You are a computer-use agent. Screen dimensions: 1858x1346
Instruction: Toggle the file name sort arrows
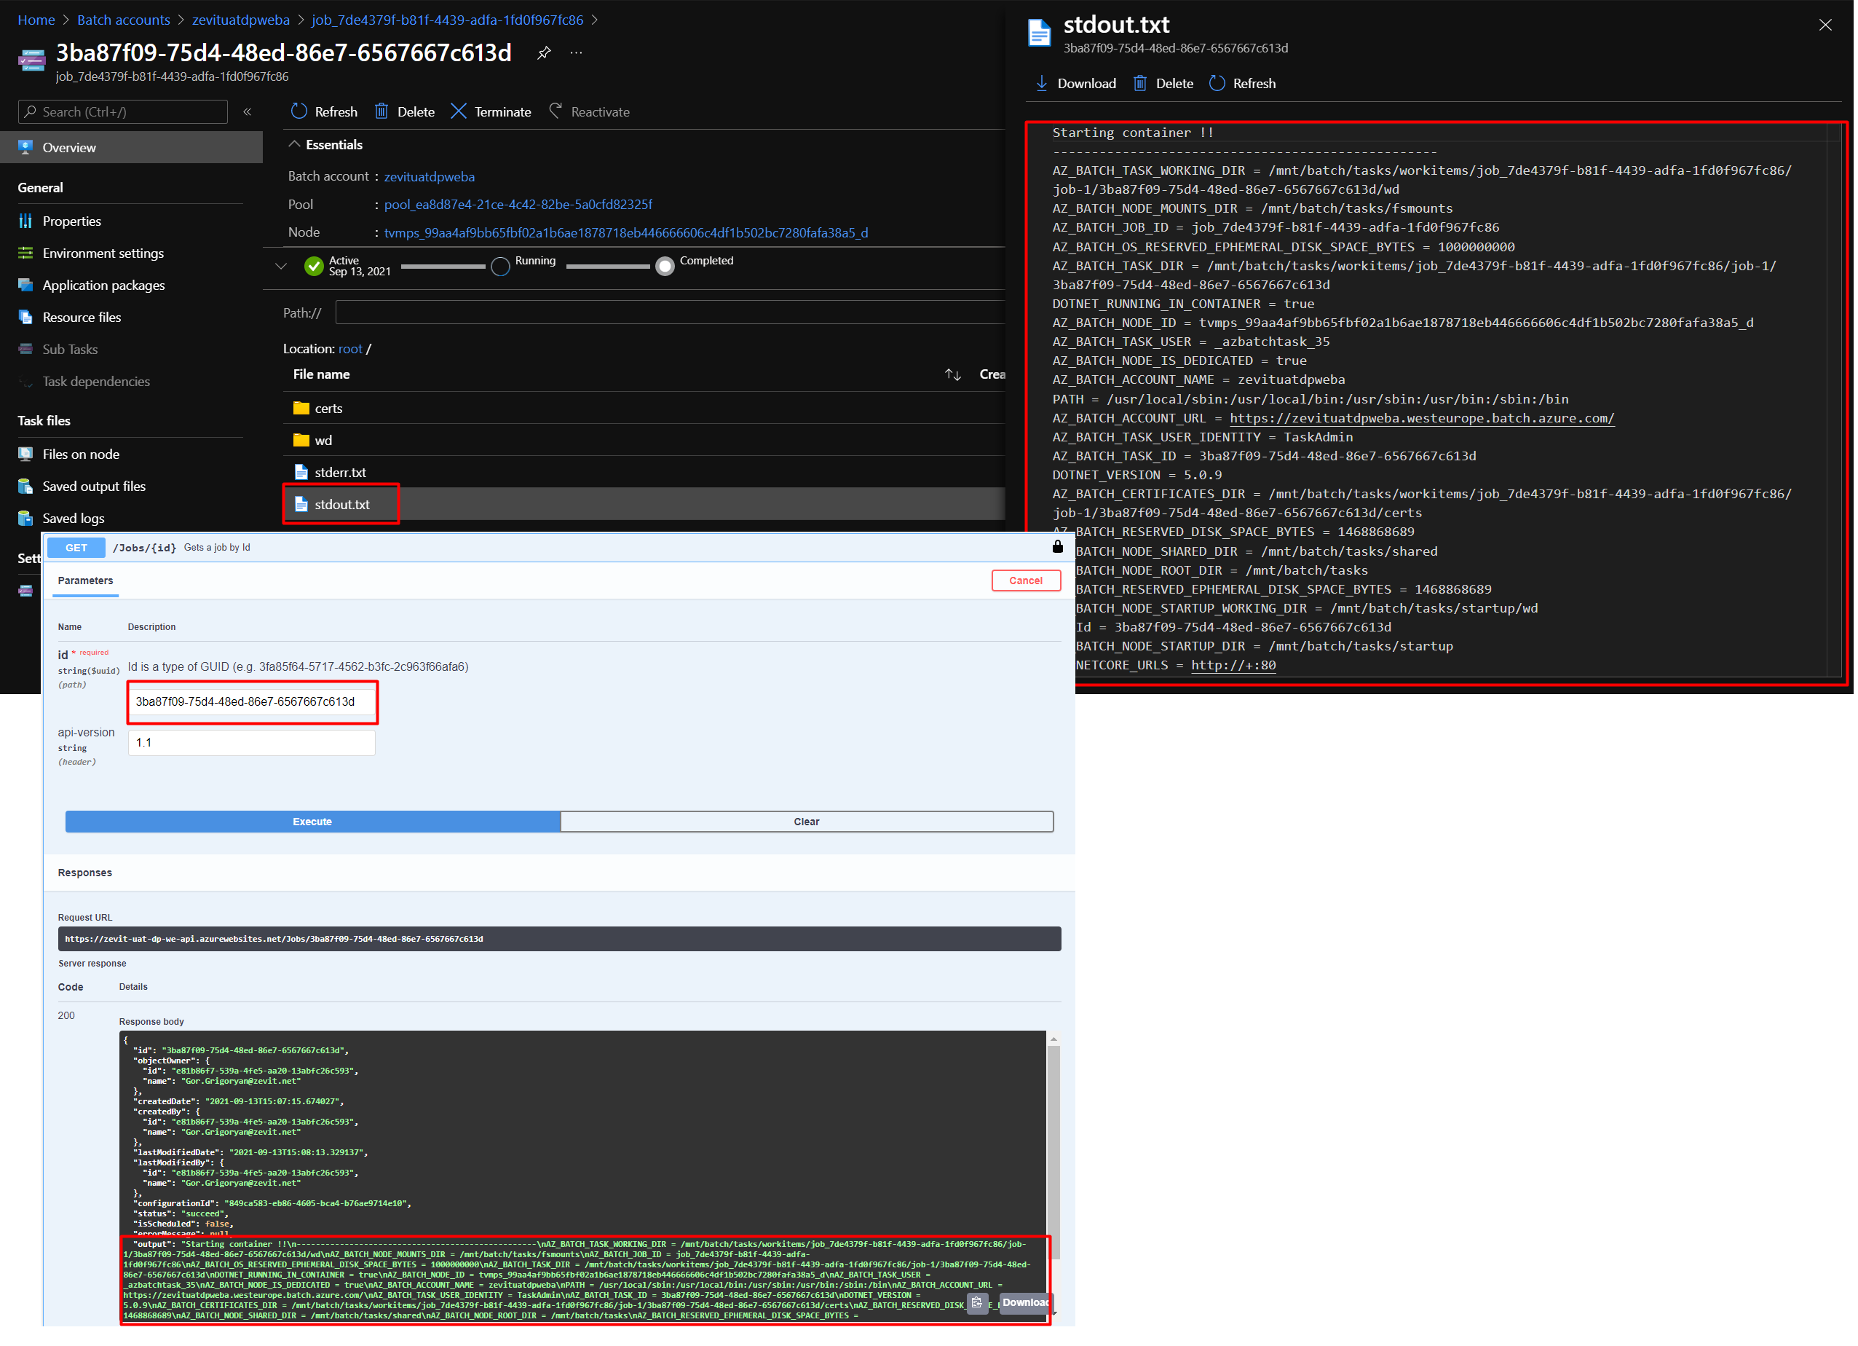click(954, 375)
